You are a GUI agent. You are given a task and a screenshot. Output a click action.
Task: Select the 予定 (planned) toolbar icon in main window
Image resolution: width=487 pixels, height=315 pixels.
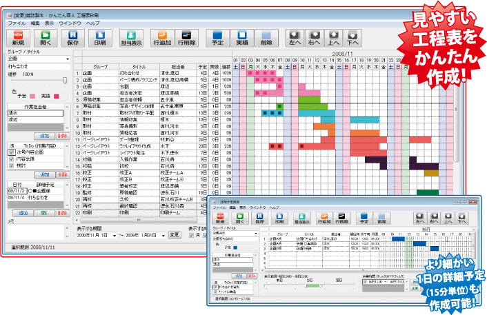point(217,37)
